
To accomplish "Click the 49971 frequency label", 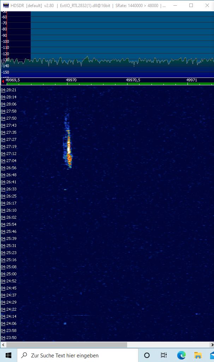I will pyautogui.click(x=192, y=80).
